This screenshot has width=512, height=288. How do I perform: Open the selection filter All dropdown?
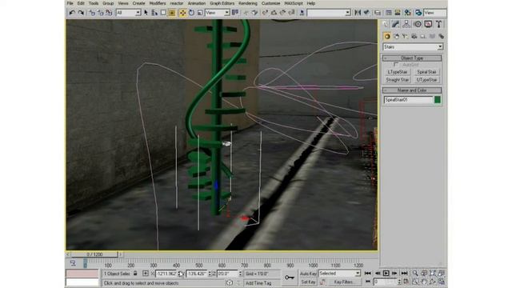(128, 13)
